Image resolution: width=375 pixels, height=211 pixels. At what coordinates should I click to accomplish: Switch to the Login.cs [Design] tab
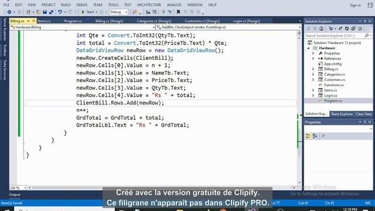click(246, 21)
